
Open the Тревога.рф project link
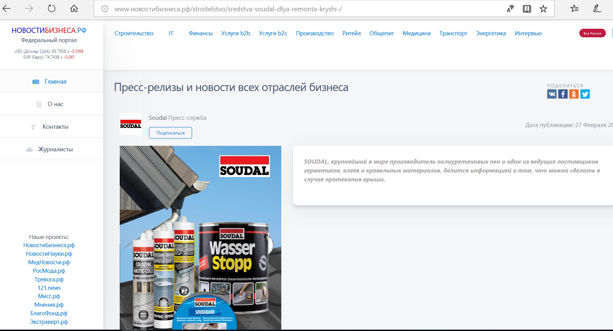coord(49,279)
